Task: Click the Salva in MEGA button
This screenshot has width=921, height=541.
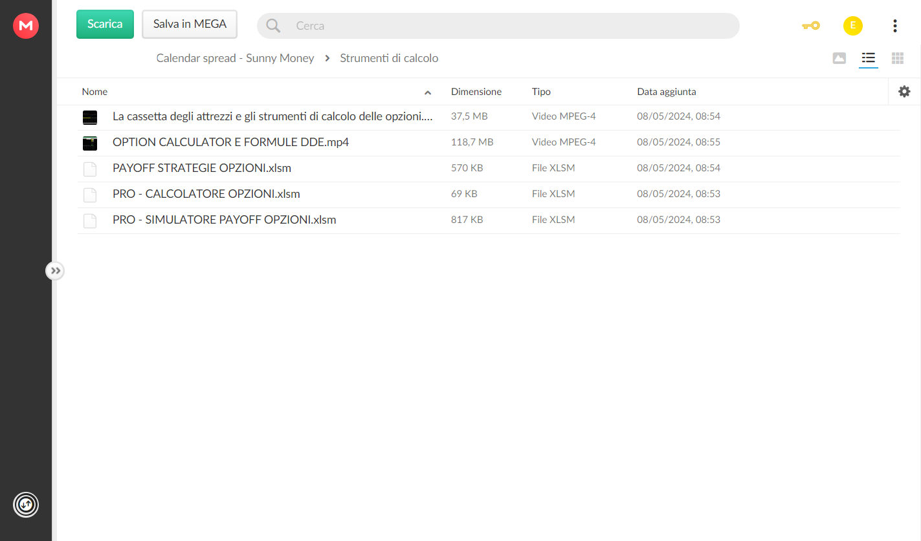Action: [x=190, y=24]
